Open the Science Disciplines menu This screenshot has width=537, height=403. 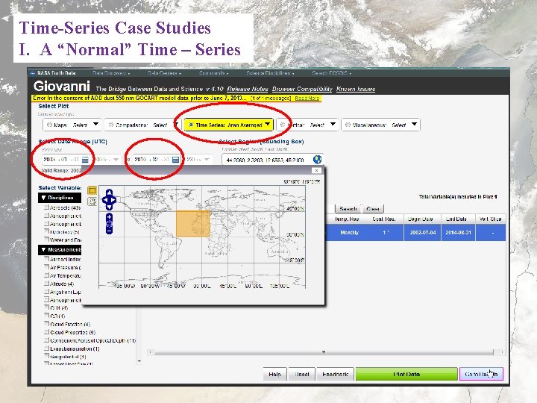270,73
